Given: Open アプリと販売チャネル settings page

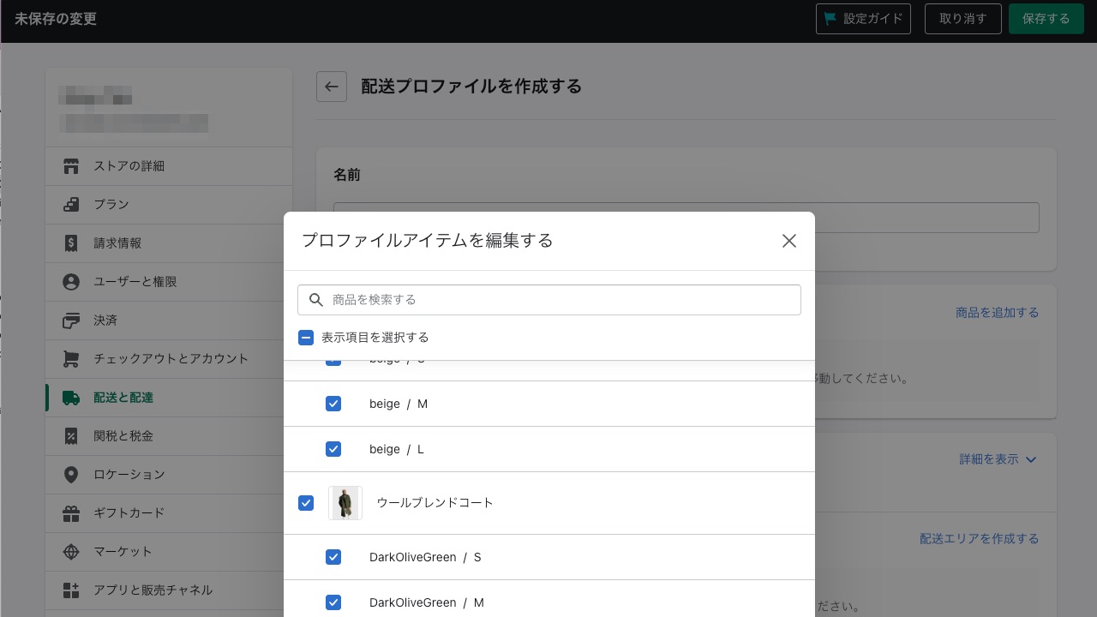Looking at the screenshot, I should tap(169, 590).
